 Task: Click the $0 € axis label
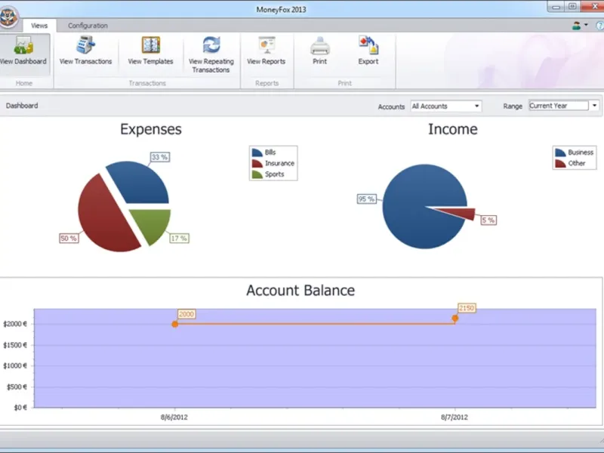[x=20, y=407]
